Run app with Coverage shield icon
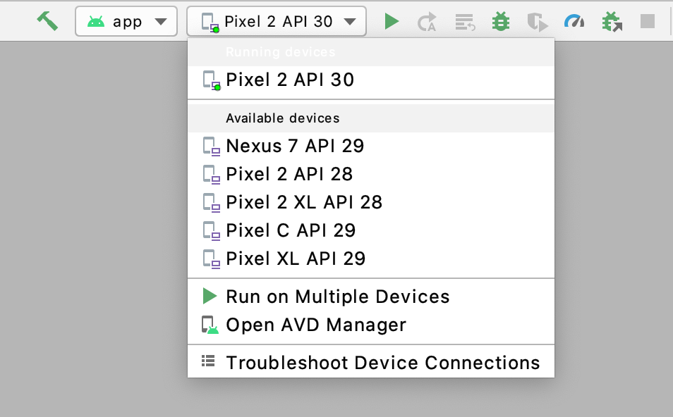Viewport: 673px width, 417px height. point(538,22)
